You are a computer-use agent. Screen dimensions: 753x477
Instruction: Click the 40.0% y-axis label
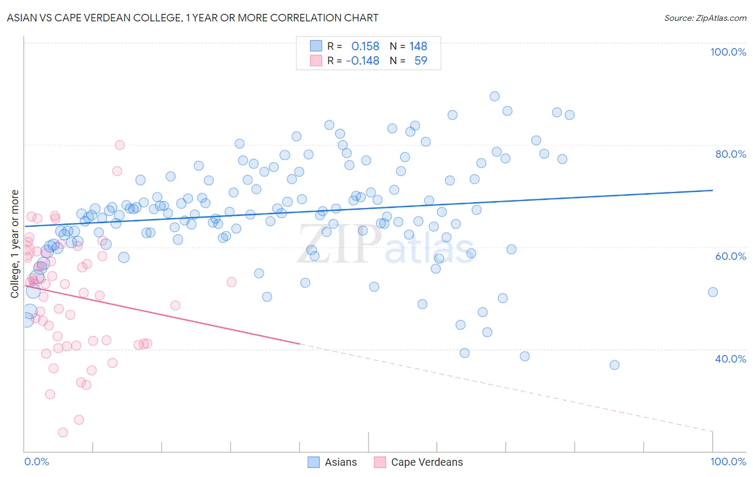click(x=731, y=359)
